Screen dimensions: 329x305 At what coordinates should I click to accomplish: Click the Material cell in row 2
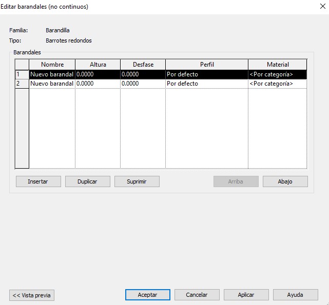pyautogui.click(x=277, y=84)
